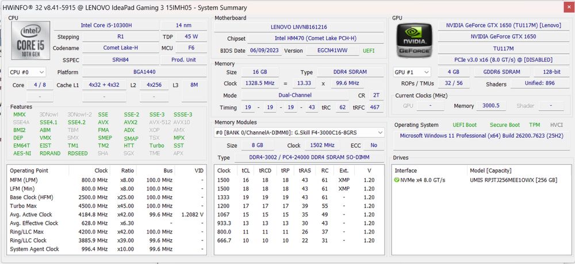
Task: Open the CPU #0 selector dropdown
Action: (x=27, y=72)
